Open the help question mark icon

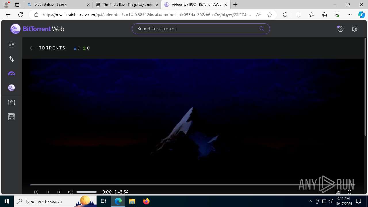(x=340, y=29)
